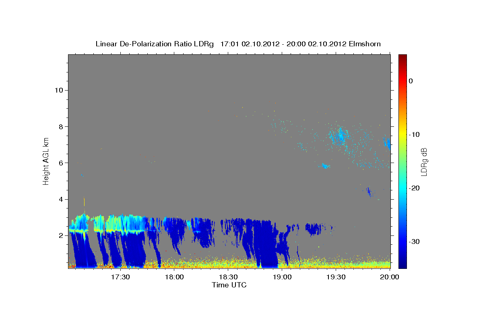Click the '20:00' time axis label
Screen dimensions: 483x322
[390, 277]
